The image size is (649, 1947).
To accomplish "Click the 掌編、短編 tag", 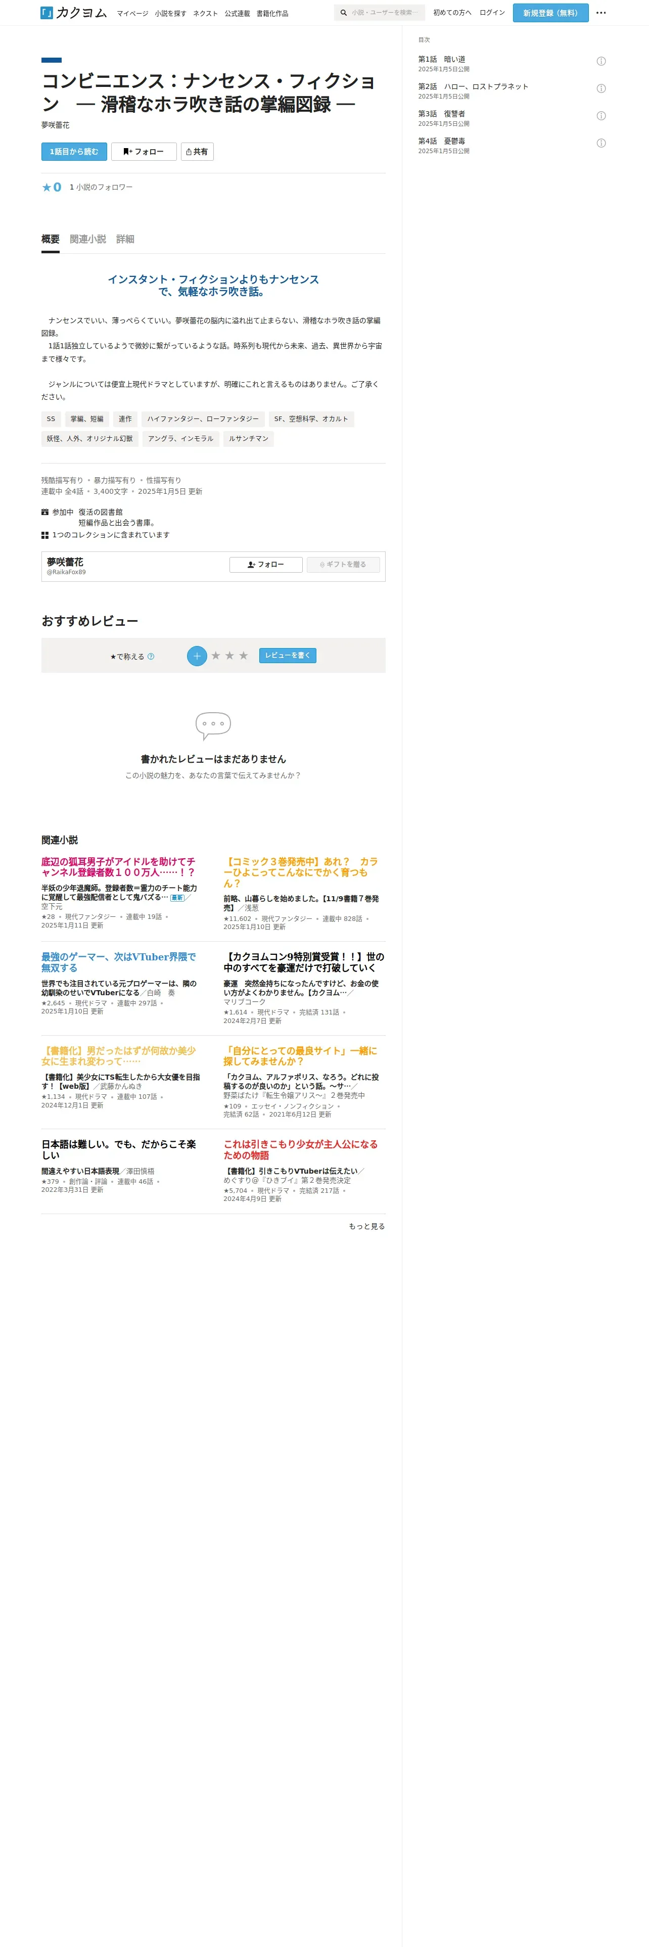I will click(87, 420).
